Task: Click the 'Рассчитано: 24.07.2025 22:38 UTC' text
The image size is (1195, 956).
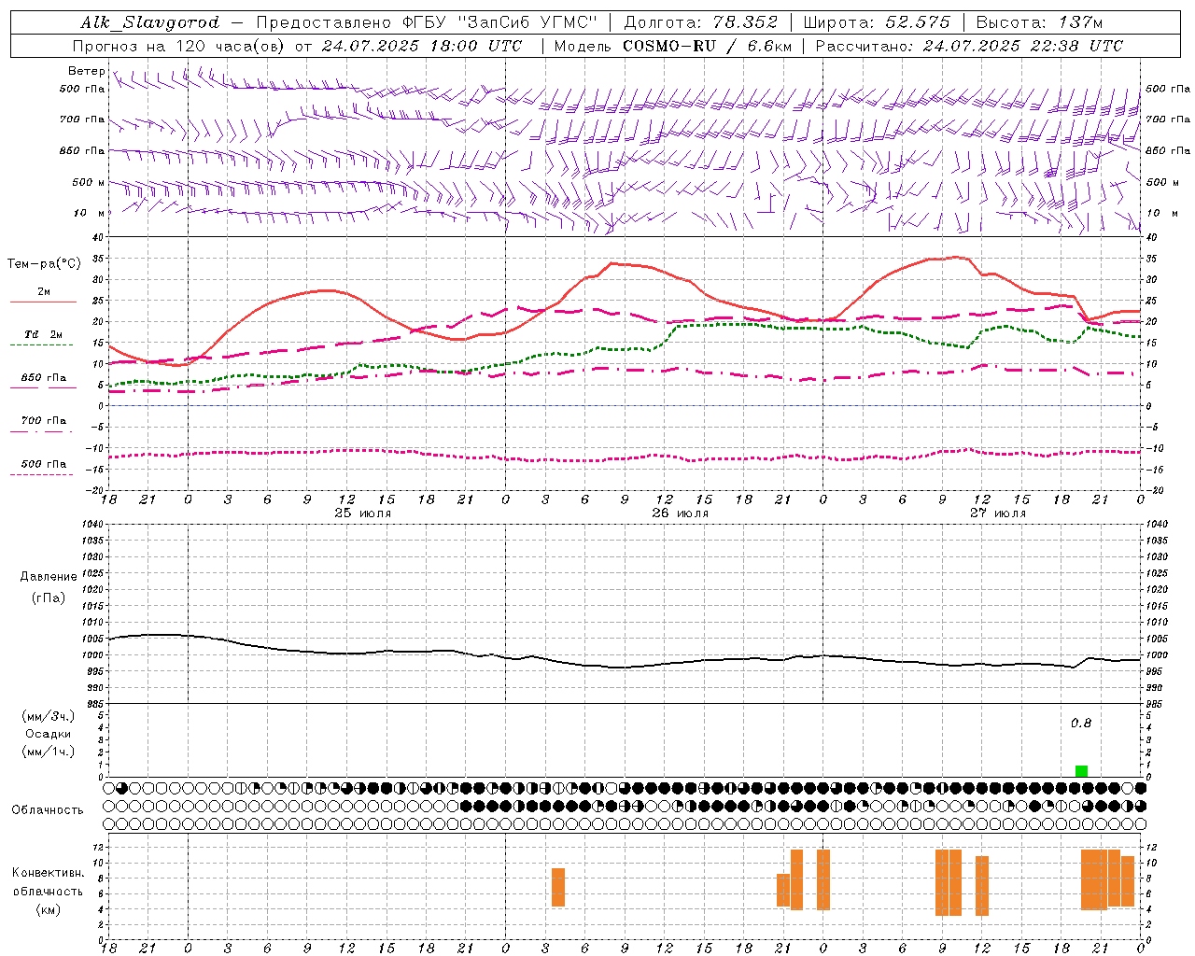Action: pos(970,46)
